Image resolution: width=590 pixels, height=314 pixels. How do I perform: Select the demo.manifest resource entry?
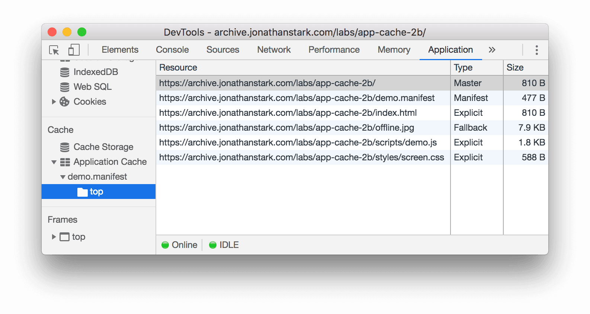[x=296, y=98]
